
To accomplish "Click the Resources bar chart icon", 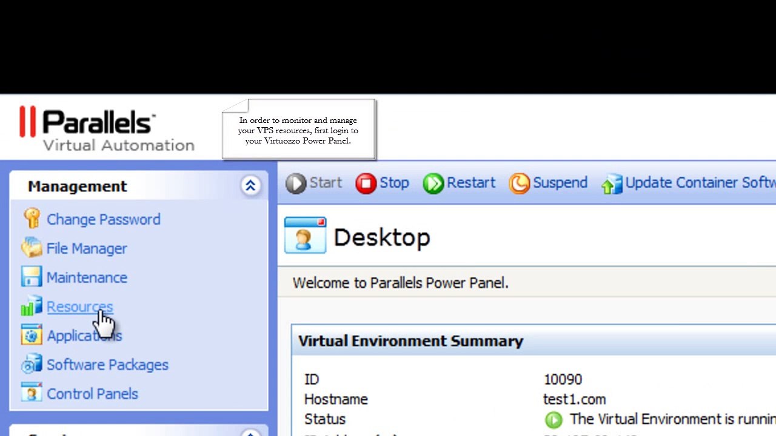I will 32,306.
